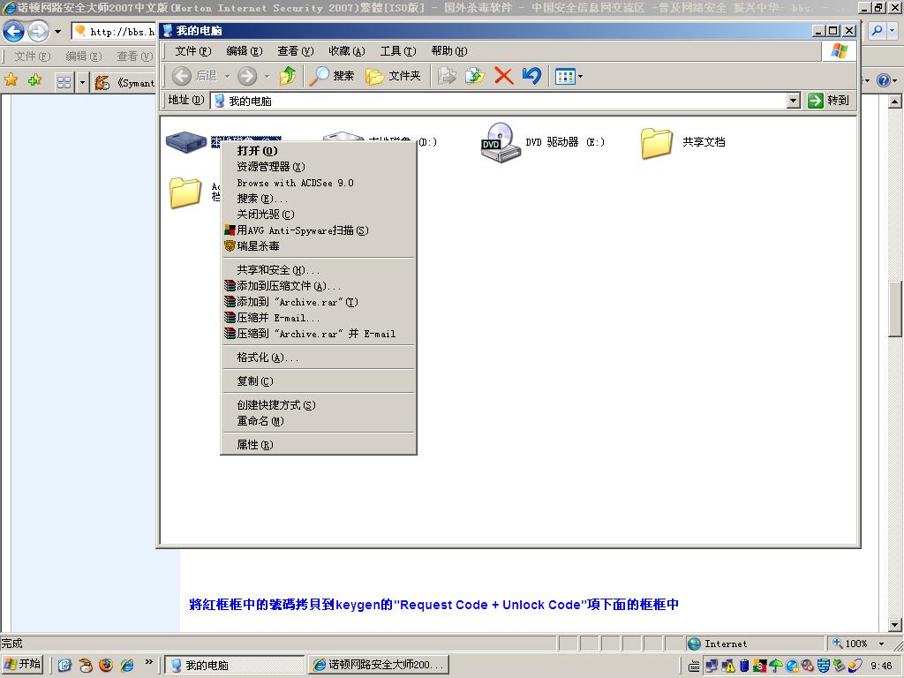The width and height of the screenshot is (904, 678).
Task: Switch to 我的电脑 taskbar button
Action: (235, 665)
